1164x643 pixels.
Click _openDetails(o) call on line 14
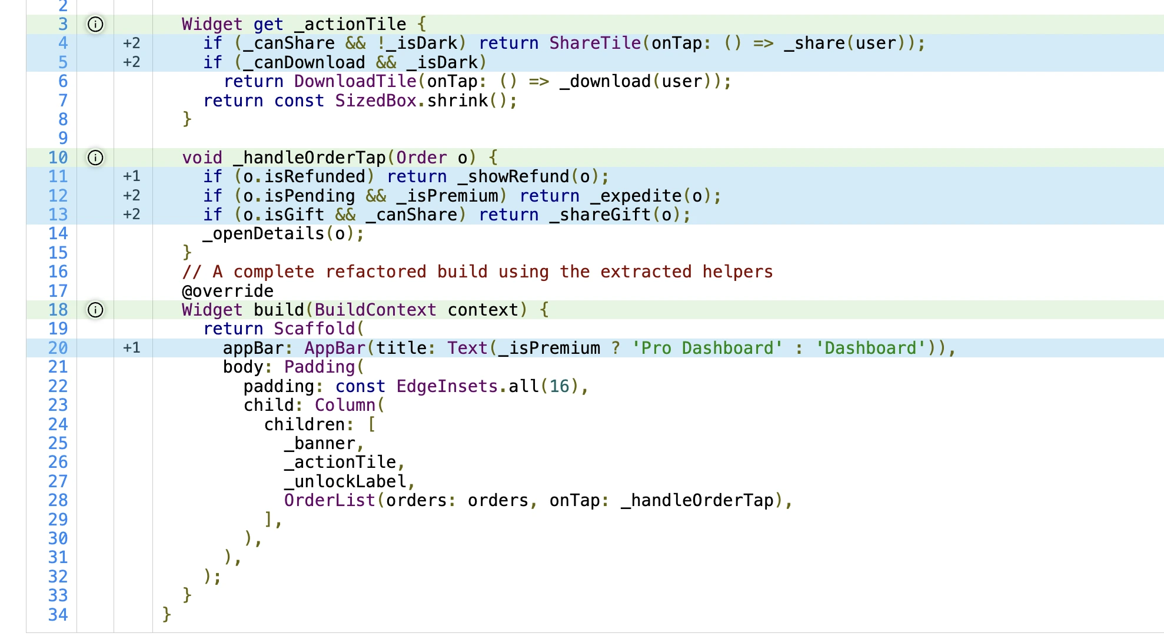[283, 233]
